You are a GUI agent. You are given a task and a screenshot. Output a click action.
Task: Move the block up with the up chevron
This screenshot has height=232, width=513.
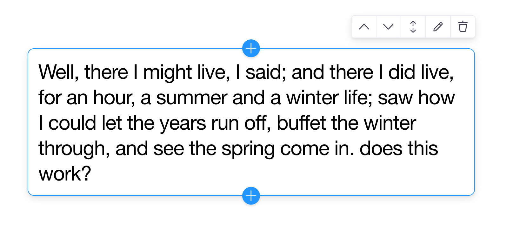click(364, 27)
